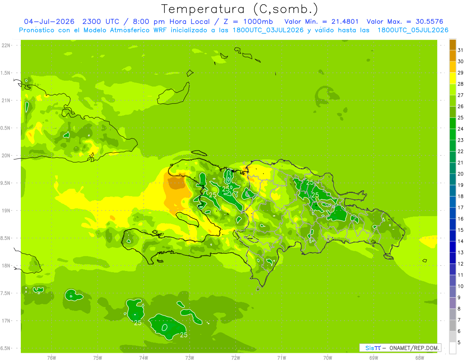Click legend scale label "5"
Viewport: 471px width, 363px height.
coord(459,343)
